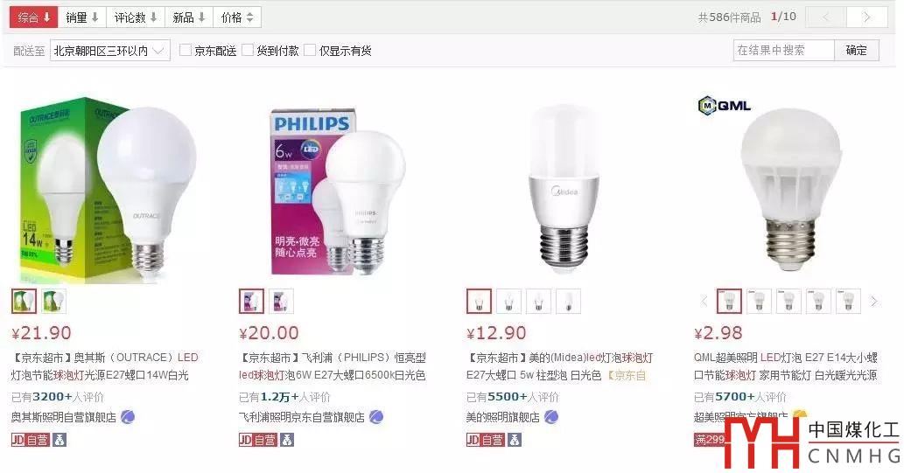The height and width of the screenshot is (473, 904).
Task: Click the 确定 search button
Action: [857, 50]
